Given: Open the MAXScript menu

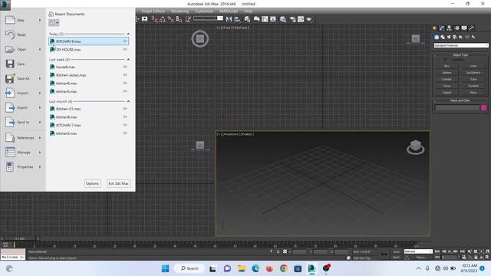Looking at the screenshot, I should [x=229, y=11].
